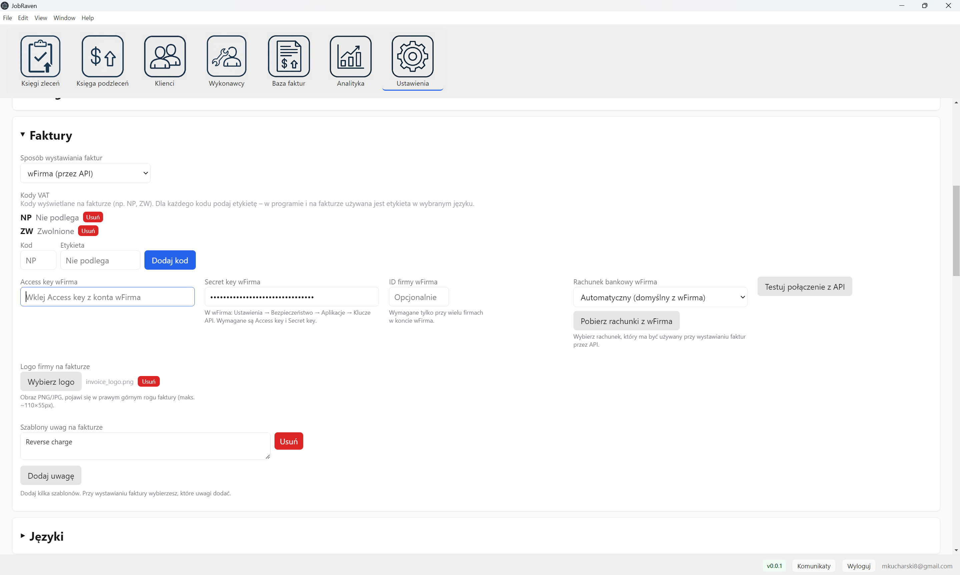Open Wykonawcy wrench-person icon
The image size is (960, 575).
[x=226, y=57]
